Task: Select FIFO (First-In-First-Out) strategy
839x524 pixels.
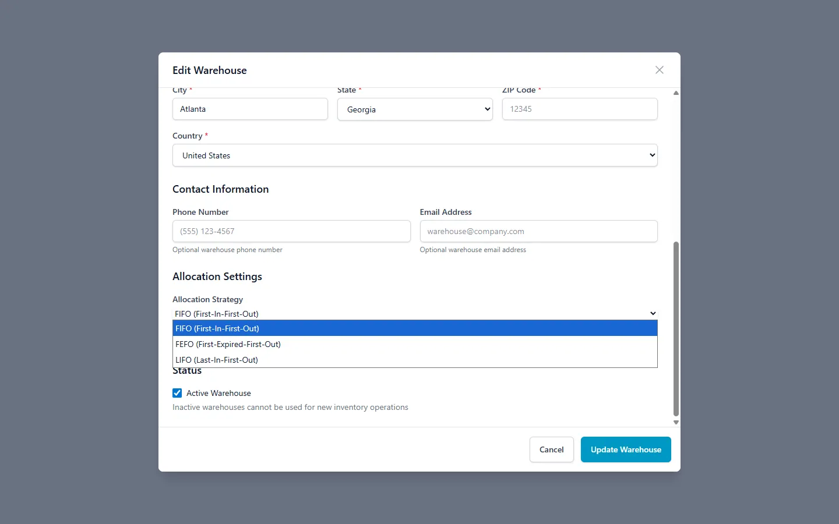Action: [414, 328]
